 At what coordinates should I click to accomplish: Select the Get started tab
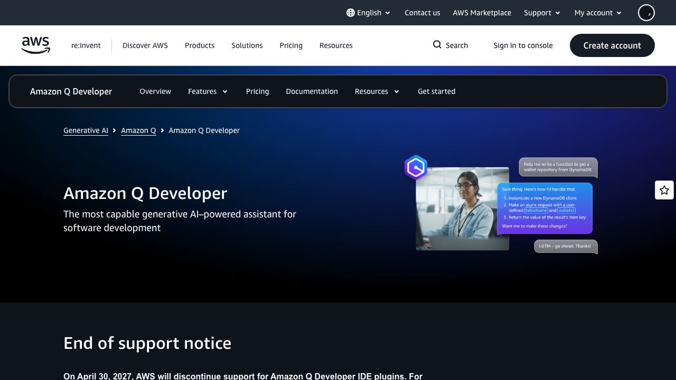click(x=437, y=91)
